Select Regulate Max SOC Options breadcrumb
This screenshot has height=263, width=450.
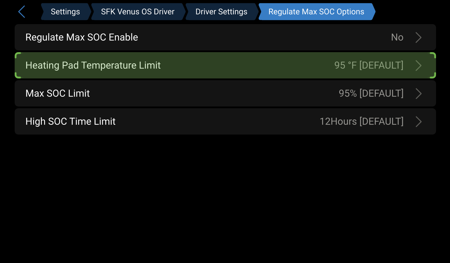[x=316, y=12]
